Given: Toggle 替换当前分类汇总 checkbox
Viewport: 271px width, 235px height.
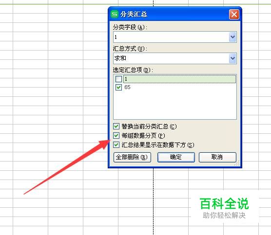Looking at the screenshot, I should pos(116,127).
